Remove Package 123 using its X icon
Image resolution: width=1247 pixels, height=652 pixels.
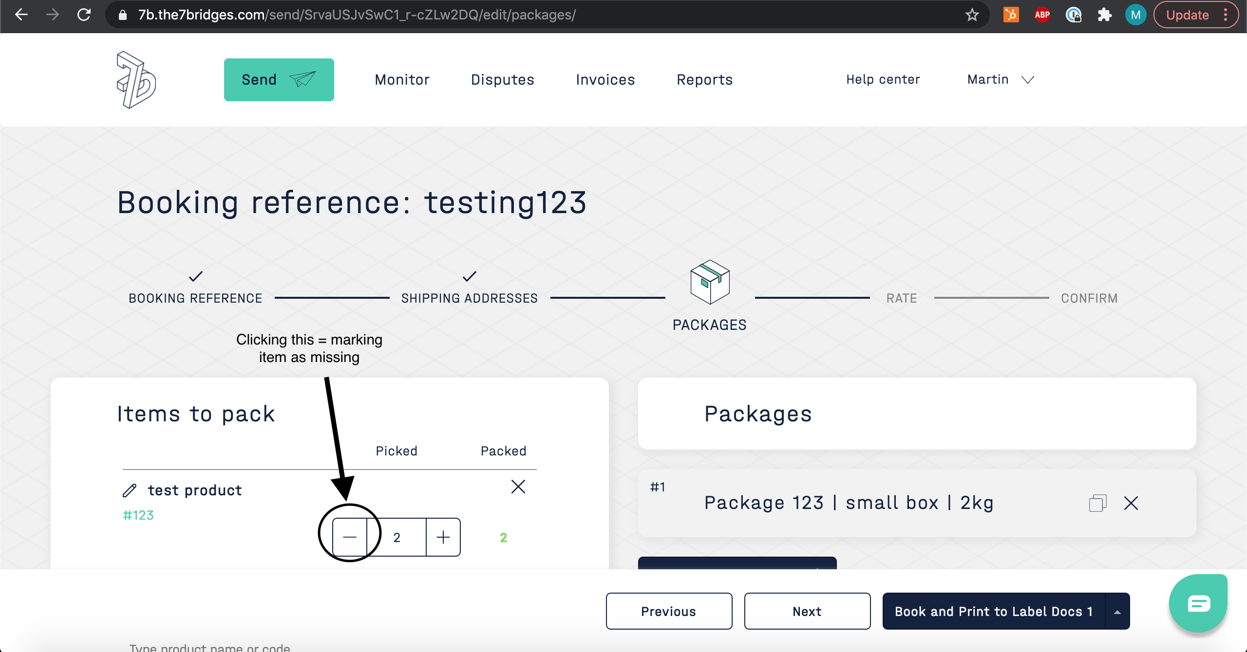point(1131,503)
